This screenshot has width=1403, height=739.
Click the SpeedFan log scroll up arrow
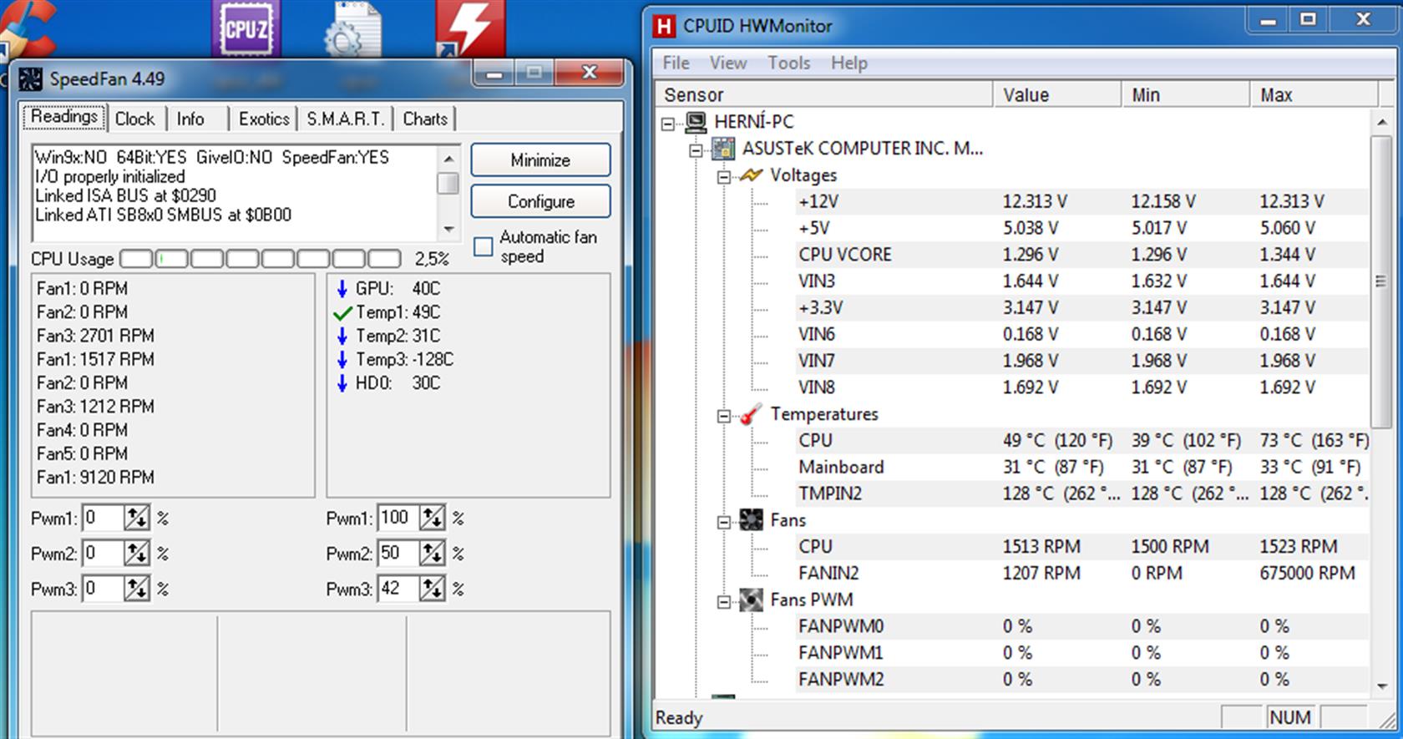point(448,158)
